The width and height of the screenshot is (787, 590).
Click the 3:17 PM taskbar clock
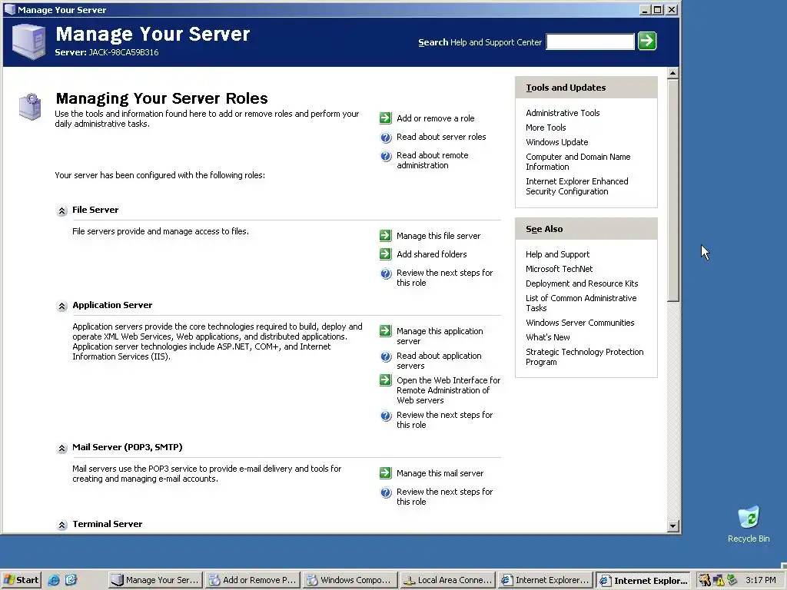[x=760, y=580]
